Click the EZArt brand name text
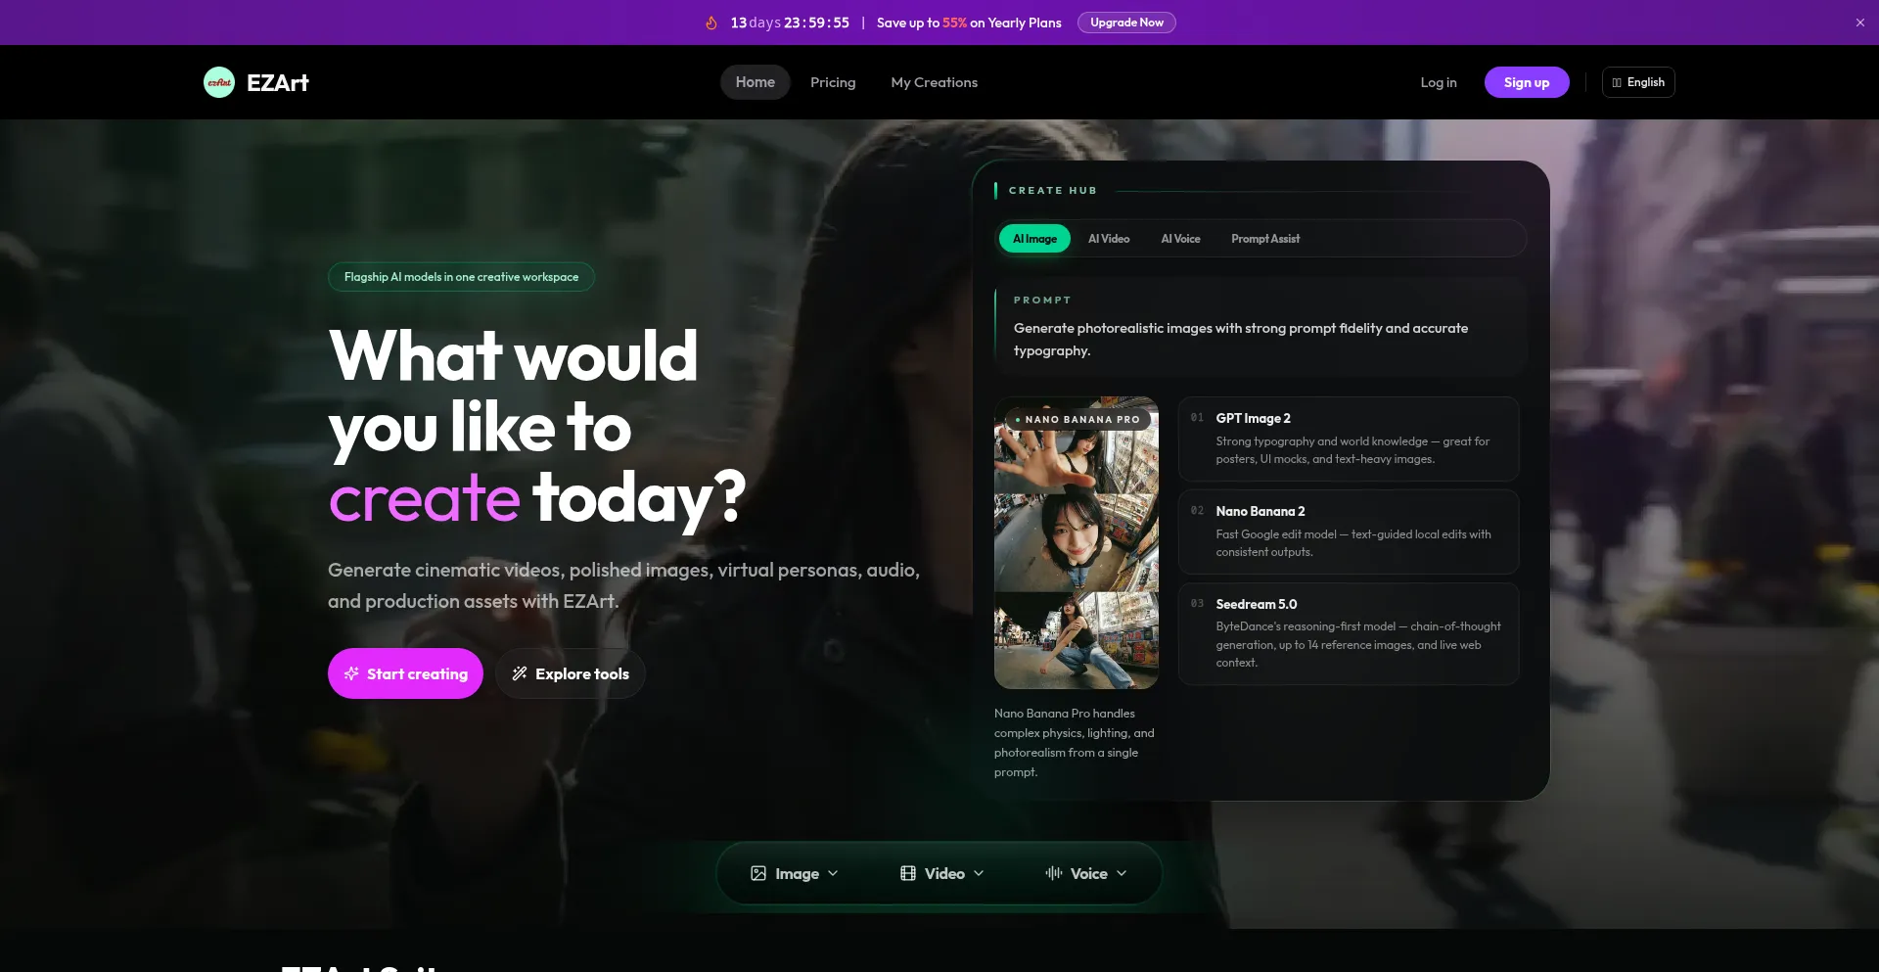The image size is (1879, 972). [x=278, y=83]
